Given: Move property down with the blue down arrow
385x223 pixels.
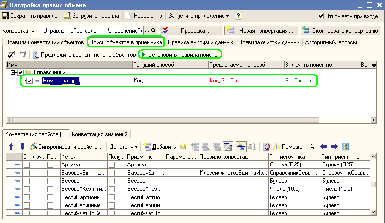Looking at the screenshot, I should (22, 147).
